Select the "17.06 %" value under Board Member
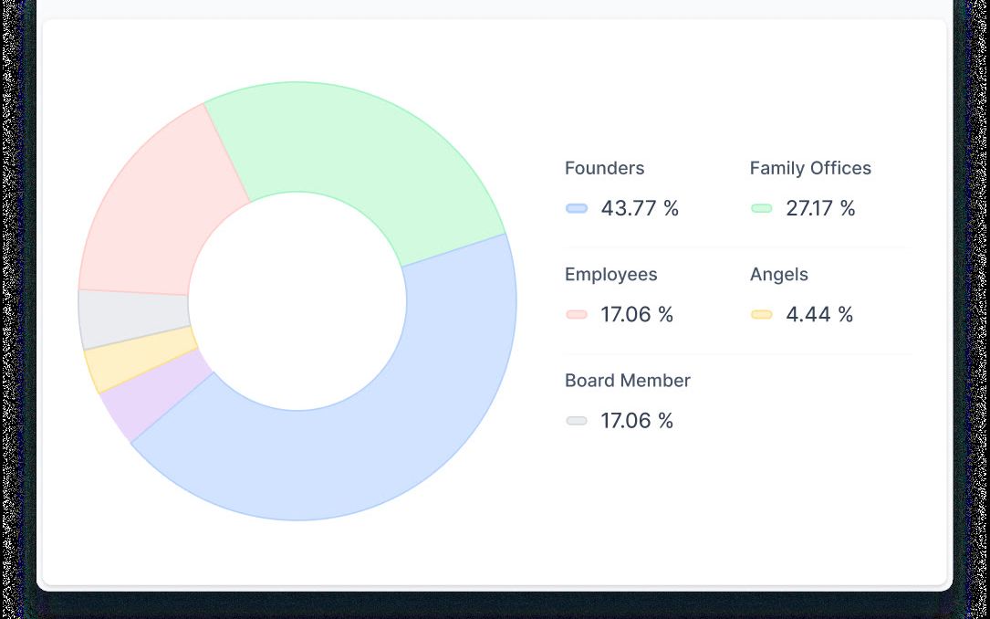The width and height of the screenshot is (990, 619). tap(637, 421)
